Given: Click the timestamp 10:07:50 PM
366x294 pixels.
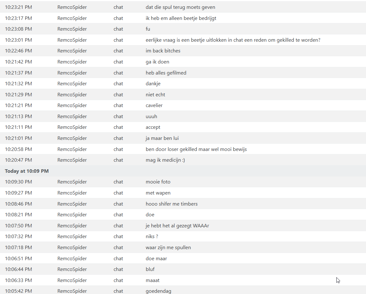Looking at the screenshot, I should point(18,226).
